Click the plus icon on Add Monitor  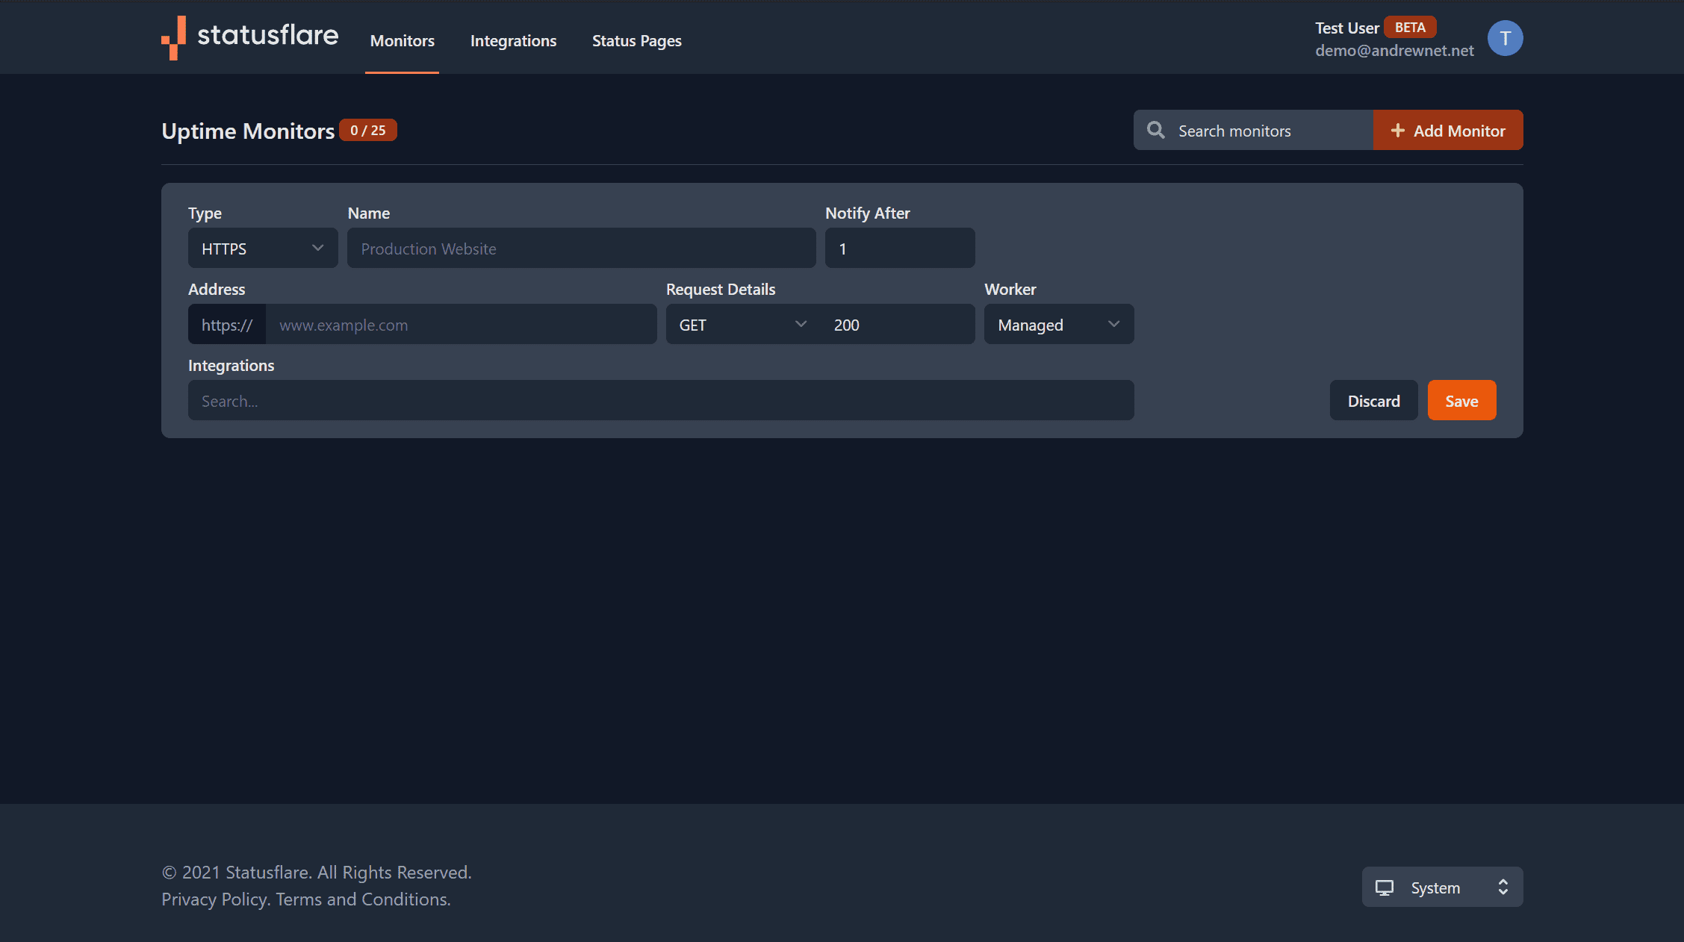(1397, 131)
